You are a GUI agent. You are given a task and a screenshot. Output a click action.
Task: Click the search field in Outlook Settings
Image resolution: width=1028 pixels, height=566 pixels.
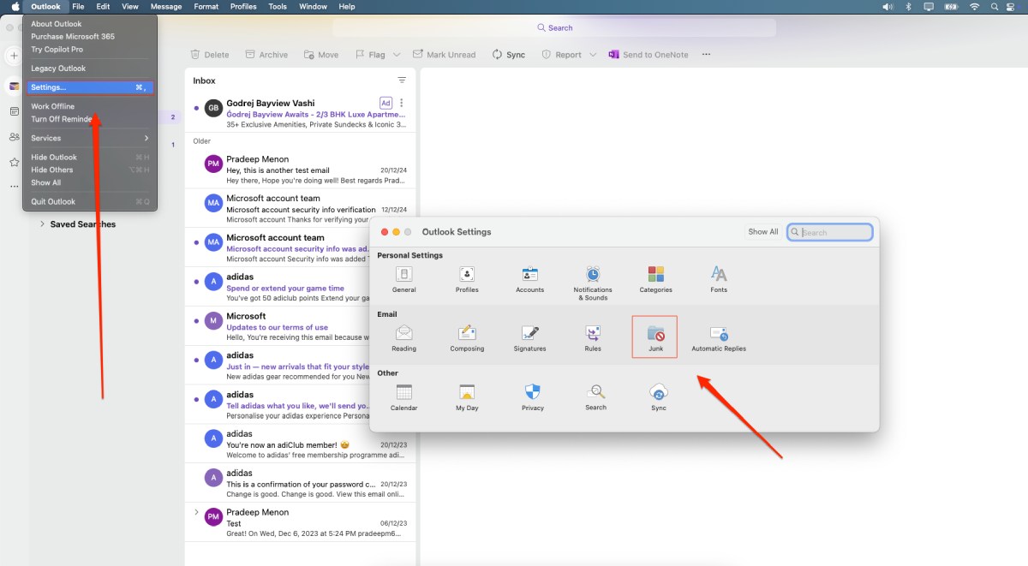pos(828,231)
